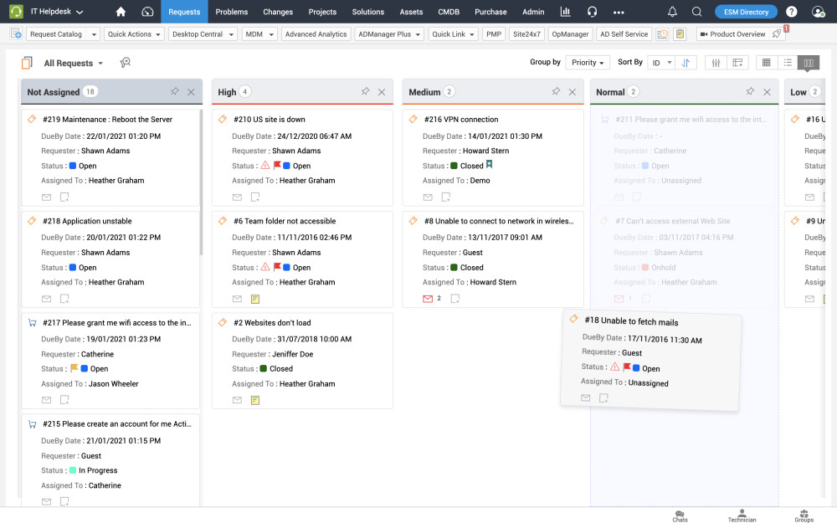837x523 pixels.
Task: Click the ESM Directory button
Action: pyautogui.click(x=745, y=12)
